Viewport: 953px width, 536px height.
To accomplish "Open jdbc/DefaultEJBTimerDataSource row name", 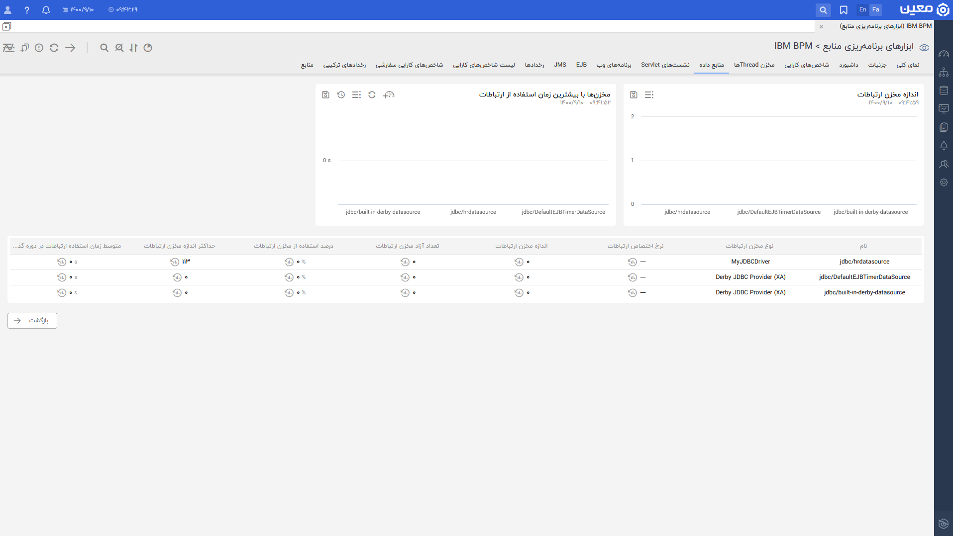I will click(864, 277).
